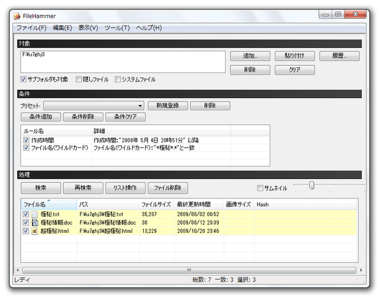This screenshot has height=298, width=380.
Task: Uncheck the ファイル名(ワイルドカード) rule checkbox
Action: pos(26,147)
